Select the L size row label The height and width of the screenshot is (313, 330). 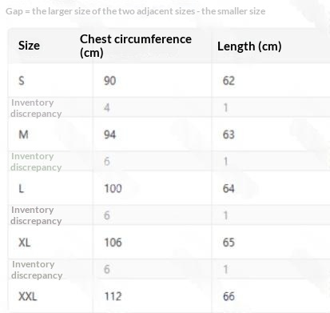[x=22, y=189]
